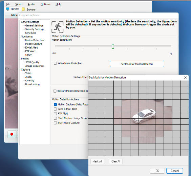
Task: Click the motion sensitivity slider thumb
Action: point(113,46)
